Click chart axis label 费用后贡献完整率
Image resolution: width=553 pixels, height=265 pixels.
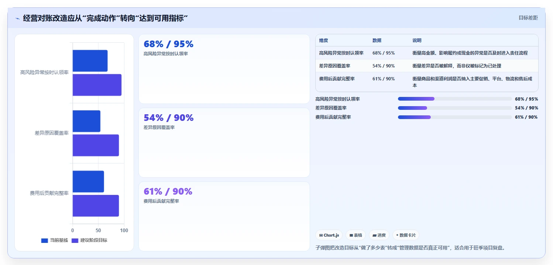[x=49, y=193]
